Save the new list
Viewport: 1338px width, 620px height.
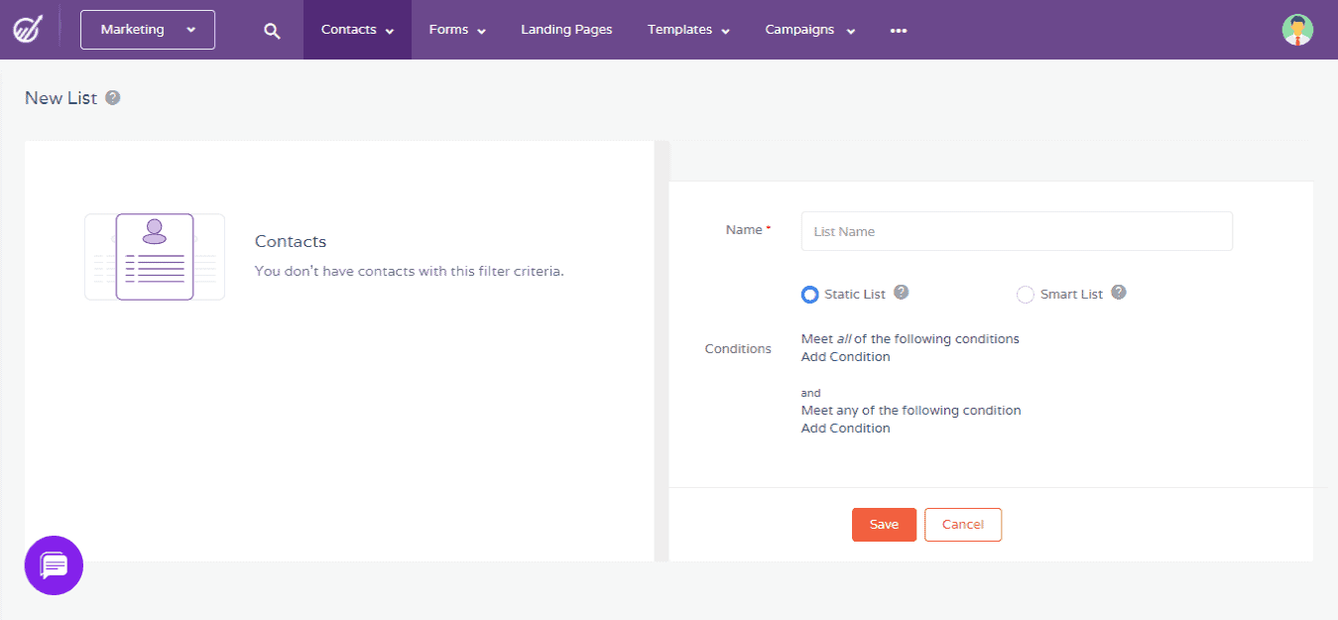point(883,524)
